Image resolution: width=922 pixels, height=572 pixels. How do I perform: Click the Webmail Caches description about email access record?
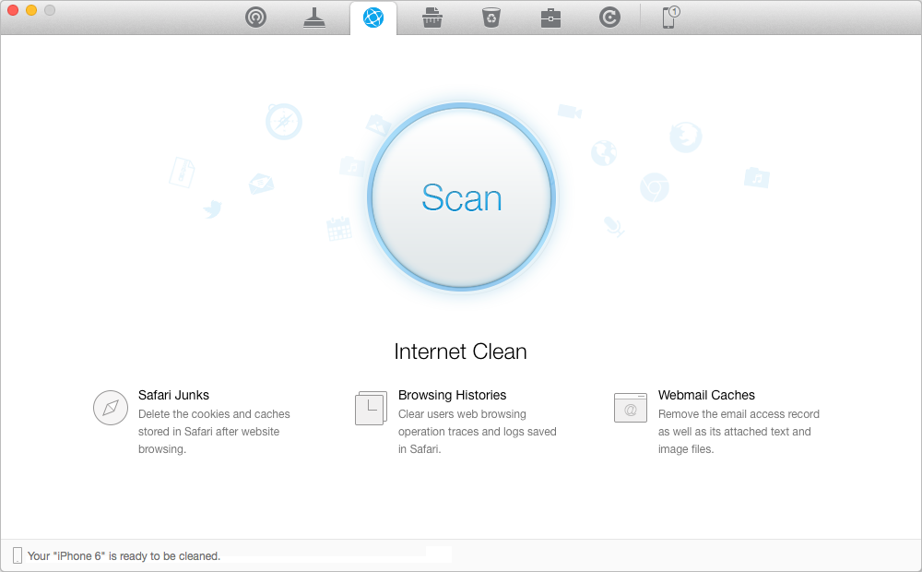(x=739, y=432)
